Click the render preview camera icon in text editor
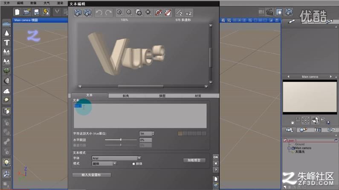339x190 pixels. click(x=78, y=13)
